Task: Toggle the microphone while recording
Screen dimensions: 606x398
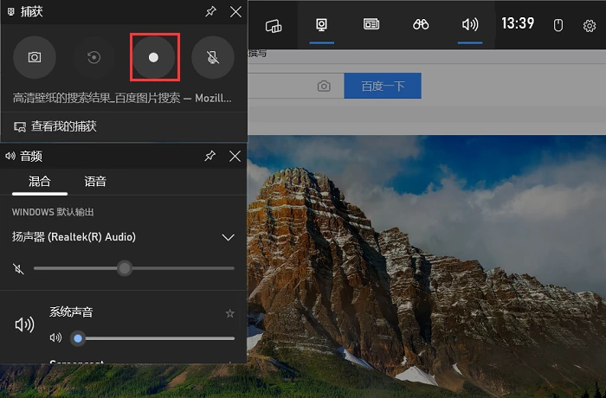Action: [213, 57]
